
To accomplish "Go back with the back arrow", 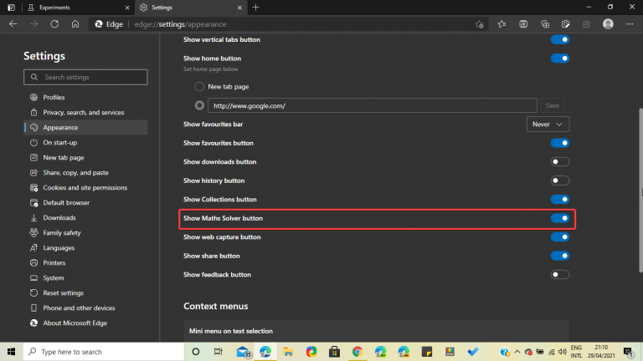I will coord(13,24).
